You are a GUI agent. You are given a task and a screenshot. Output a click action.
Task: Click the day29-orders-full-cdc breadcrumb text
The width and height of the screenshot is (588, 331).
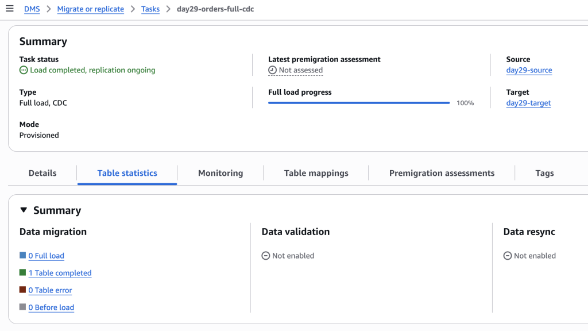pyautogui.click(x=215, y=9)
